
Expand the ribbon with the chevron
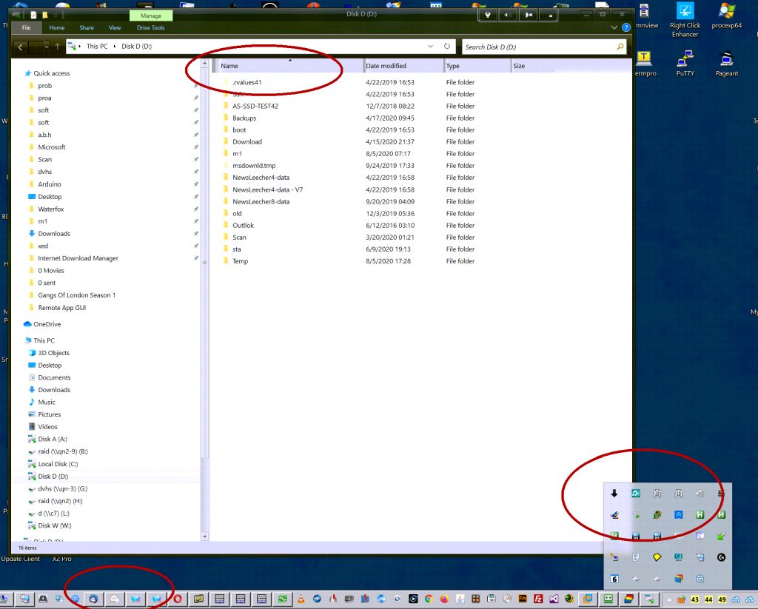tap(614, 27)
